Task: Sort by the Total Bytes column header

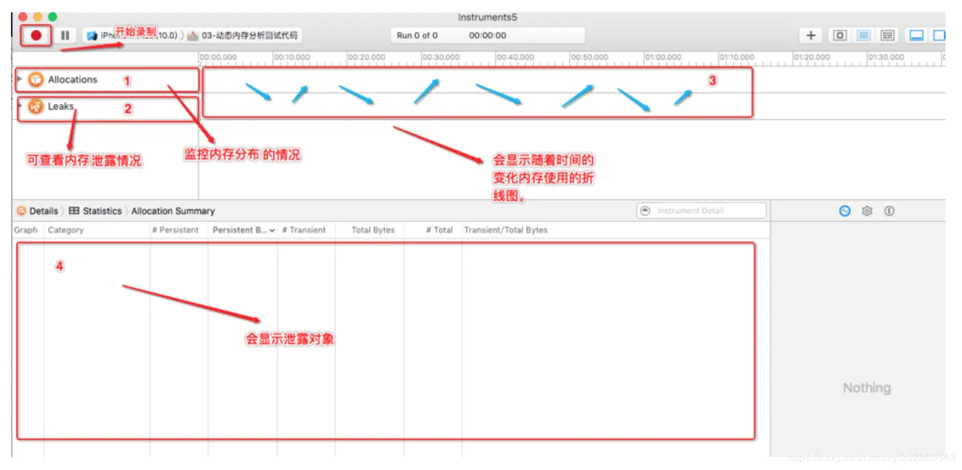Action: [373, 230]
